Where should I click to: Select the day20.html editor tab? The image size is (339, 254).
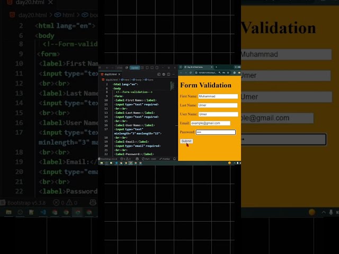click(x=111, y=74)
